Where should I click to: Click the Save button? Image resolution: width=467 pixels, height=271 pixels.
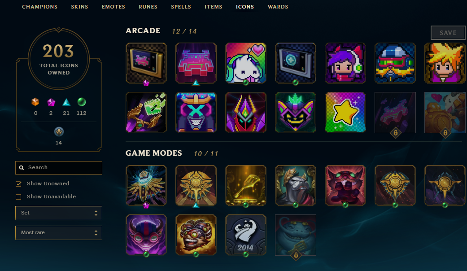(448, 33)
